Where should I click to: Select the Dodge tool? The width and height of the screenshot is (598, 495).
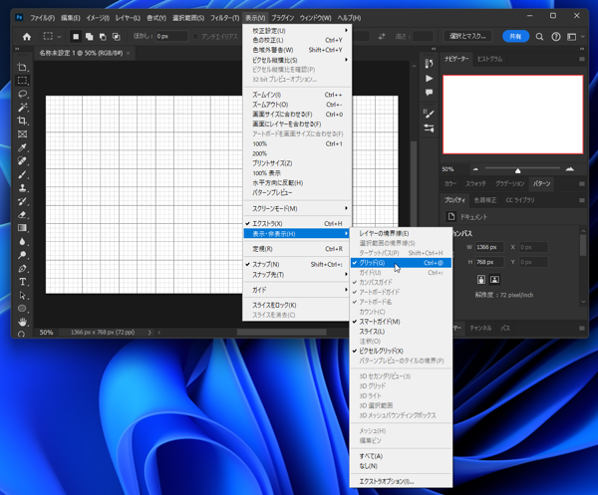[23, 255]
